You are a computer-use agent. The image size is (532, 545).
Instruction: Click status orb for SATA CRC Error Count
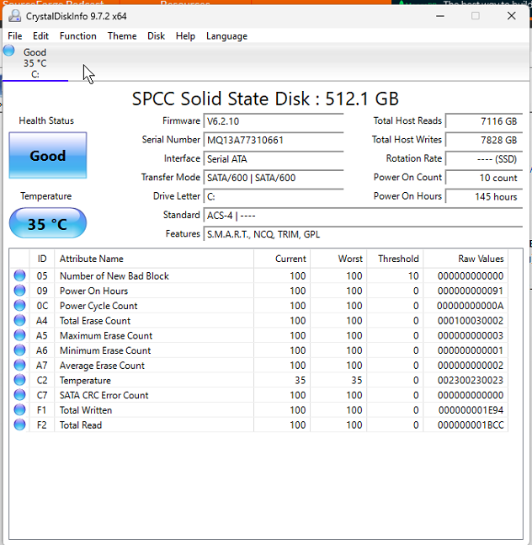pyautogui.click(x=19, y=395)
